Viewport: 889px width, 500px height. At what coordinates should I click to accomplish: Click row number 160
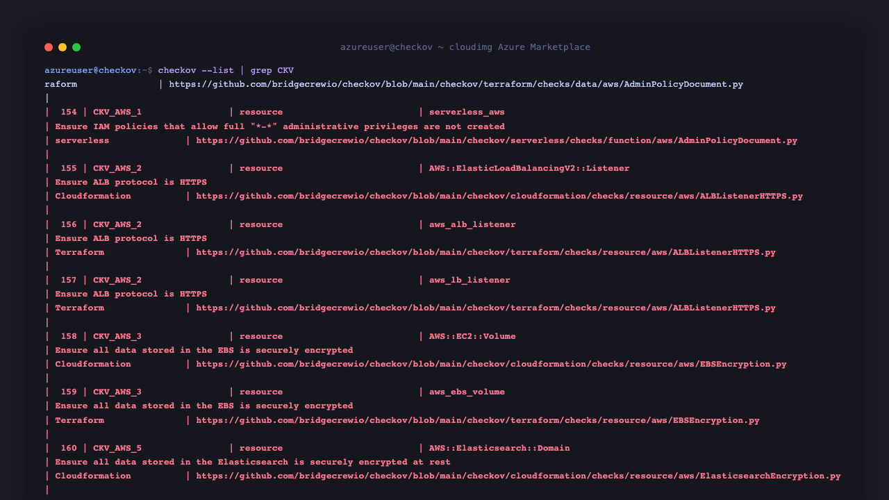point(69,448)
